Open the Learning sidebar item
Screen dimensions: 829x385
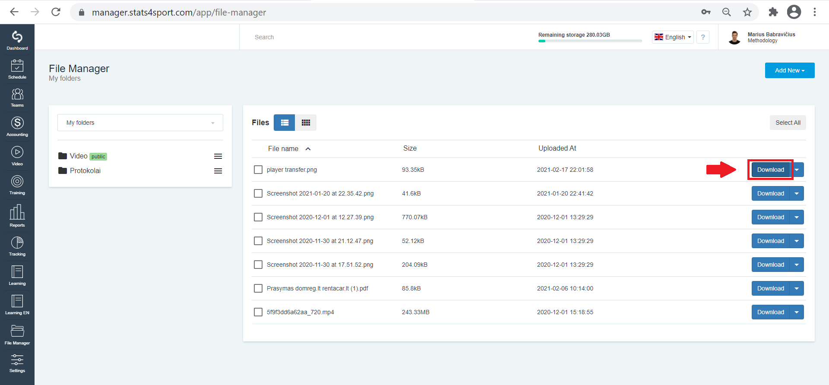point(17,275)
